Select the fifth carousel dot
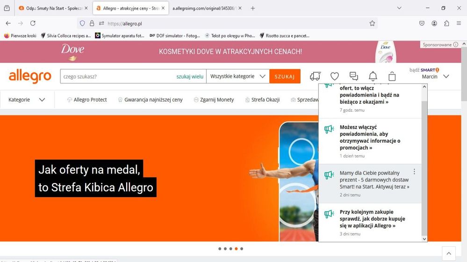Viewport: 467px width, 262px height. pyautogui.click(x=242, y=248)
